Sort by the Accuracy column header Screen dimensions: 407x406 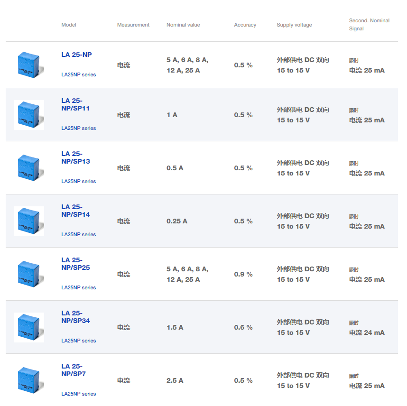245,25
